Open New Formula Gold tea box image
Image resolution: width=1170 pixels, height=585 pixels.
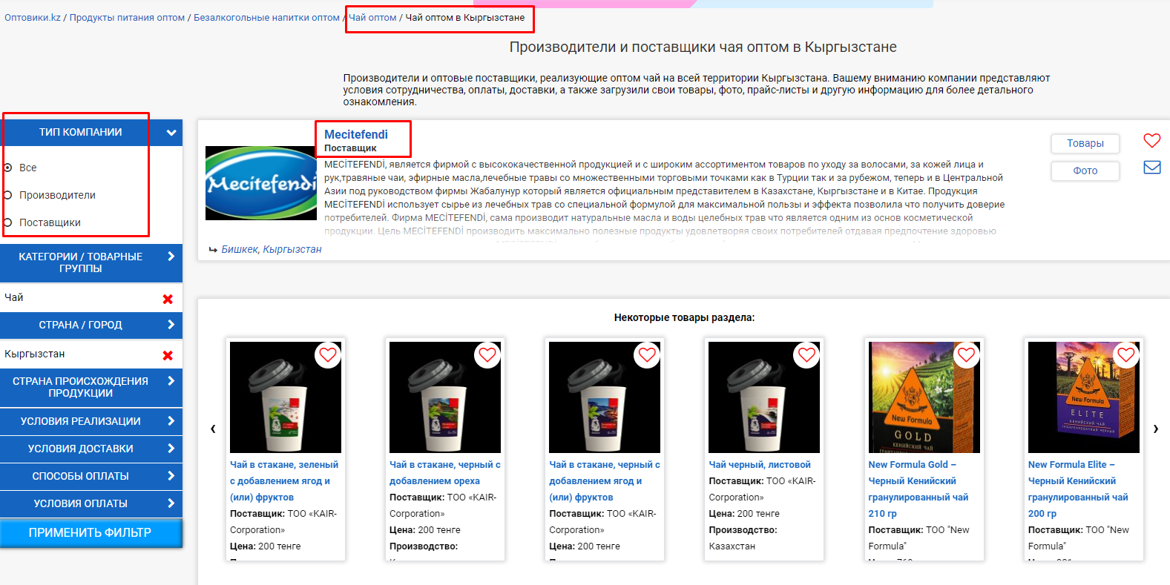(924, 397)
